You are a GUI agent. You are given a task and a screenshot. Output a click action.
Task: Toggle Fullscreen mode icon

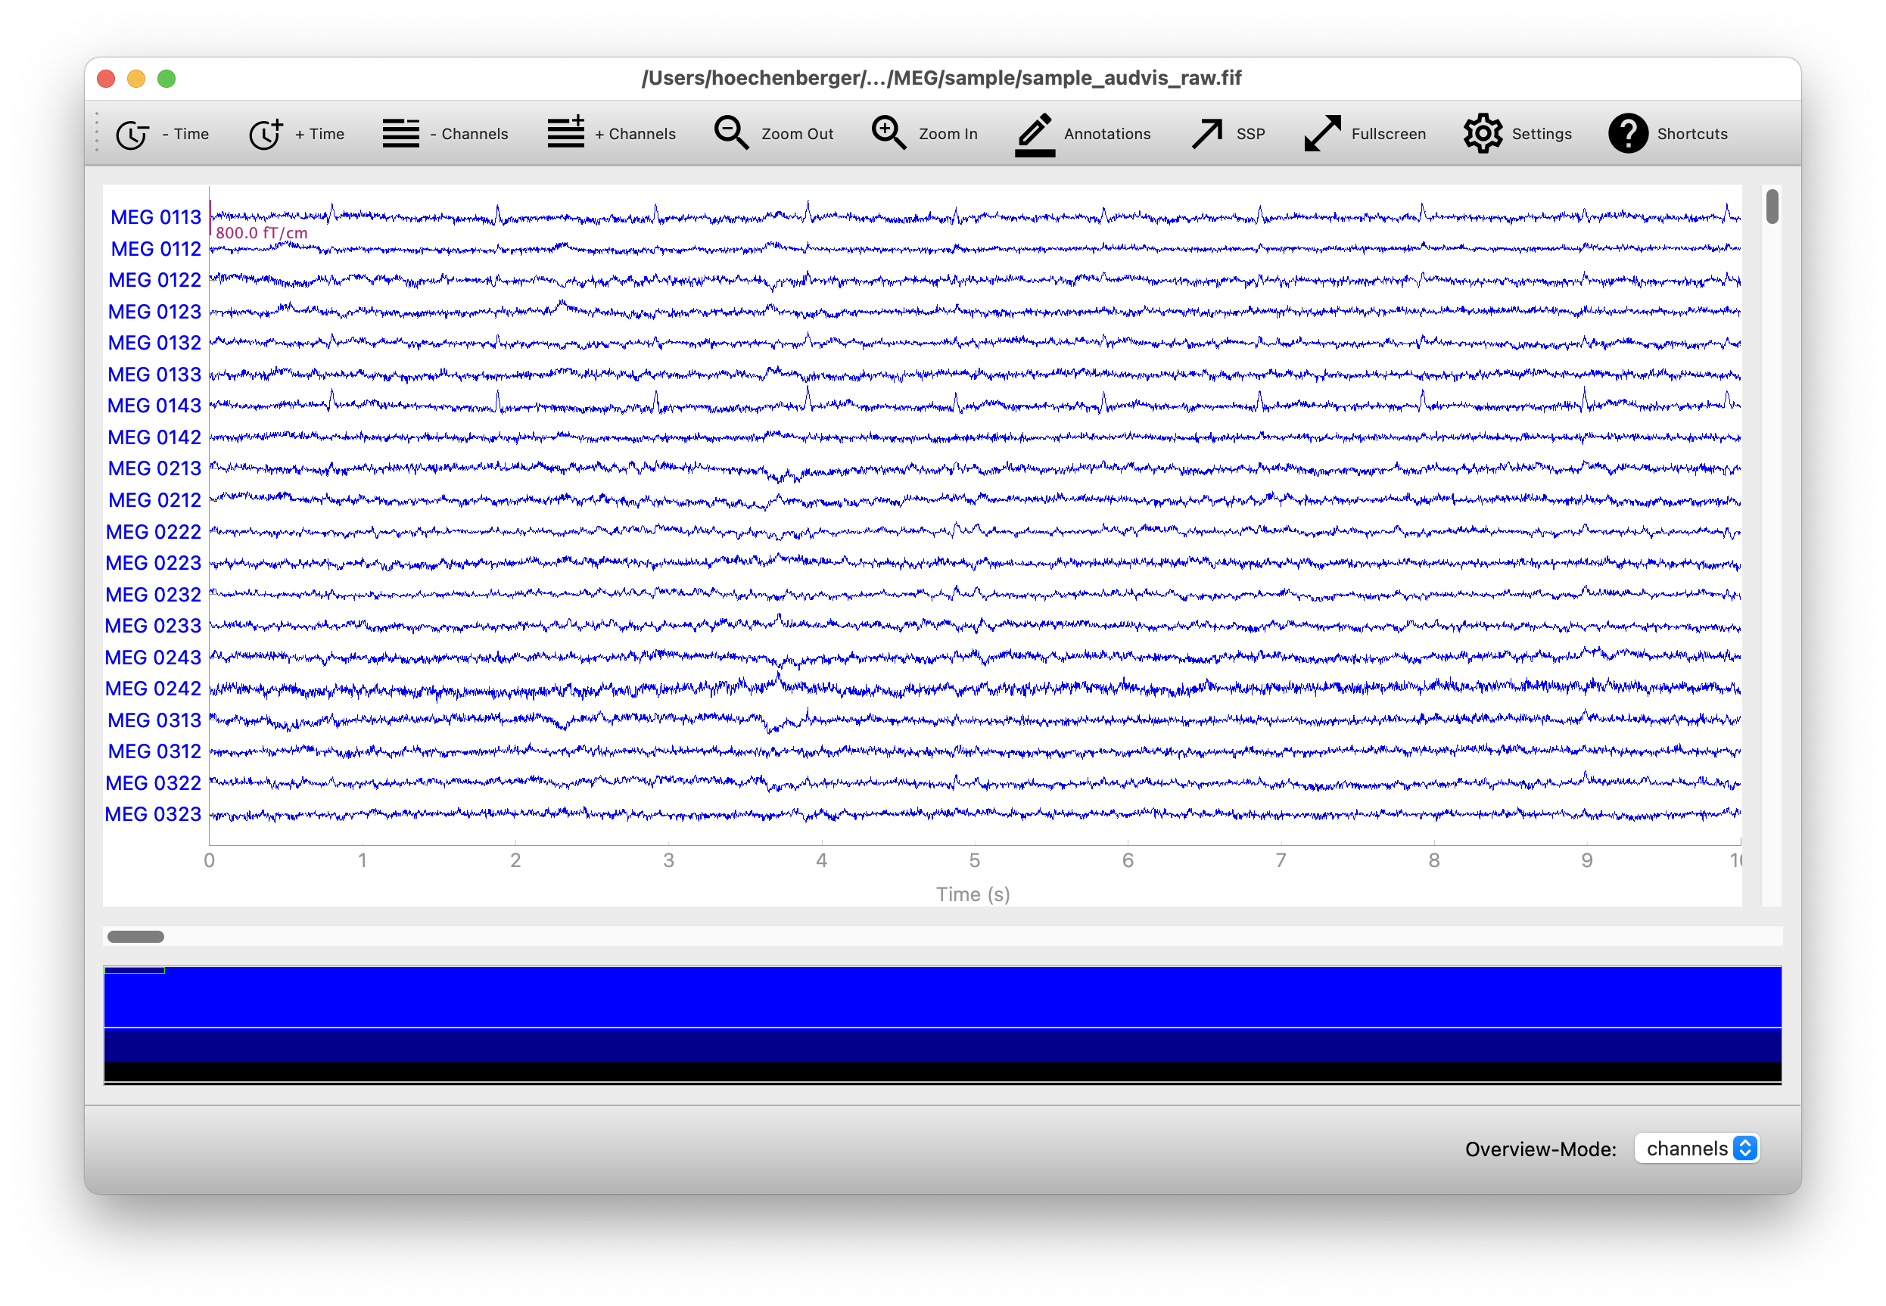1322,134
